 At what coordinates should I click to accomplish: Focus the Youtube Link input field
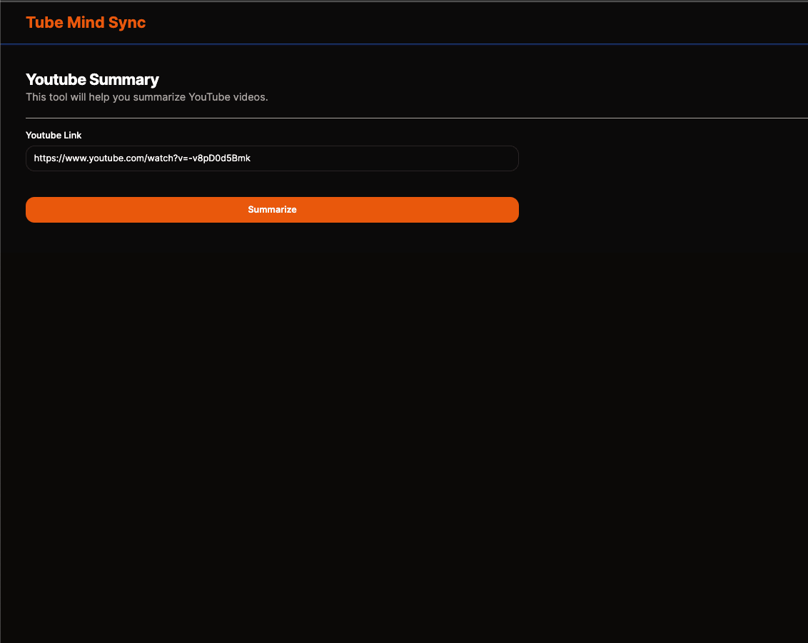click(x=271, y=158)
